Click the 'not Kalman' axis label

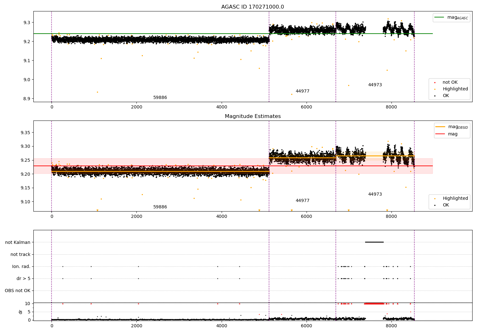pos(18,243)
